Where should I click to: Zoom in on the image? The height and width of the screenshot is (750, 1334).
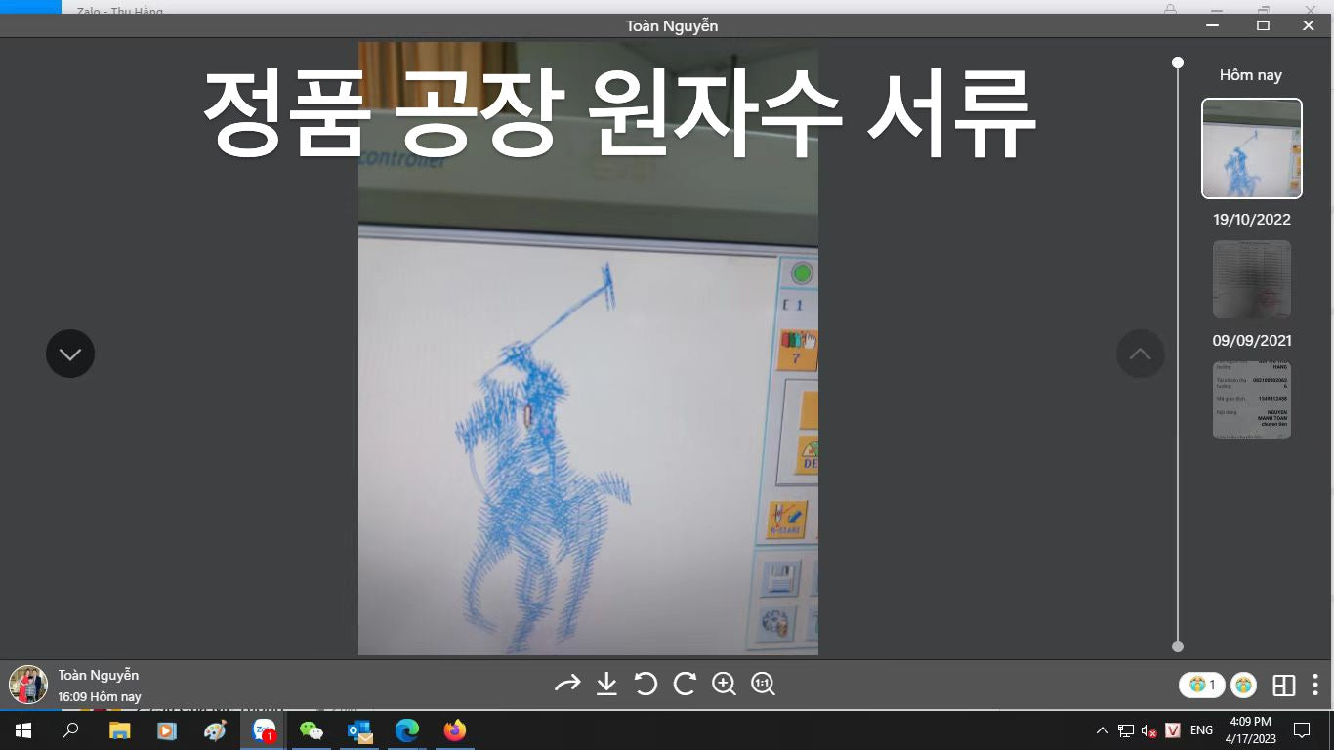(724, 685)
